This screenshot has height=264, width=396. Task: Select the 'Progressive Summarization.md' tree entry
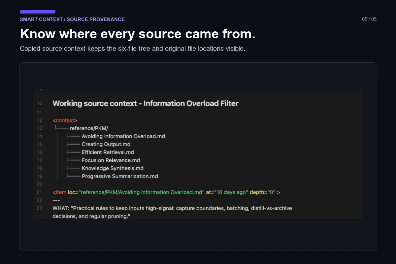(x=120, y=176)
